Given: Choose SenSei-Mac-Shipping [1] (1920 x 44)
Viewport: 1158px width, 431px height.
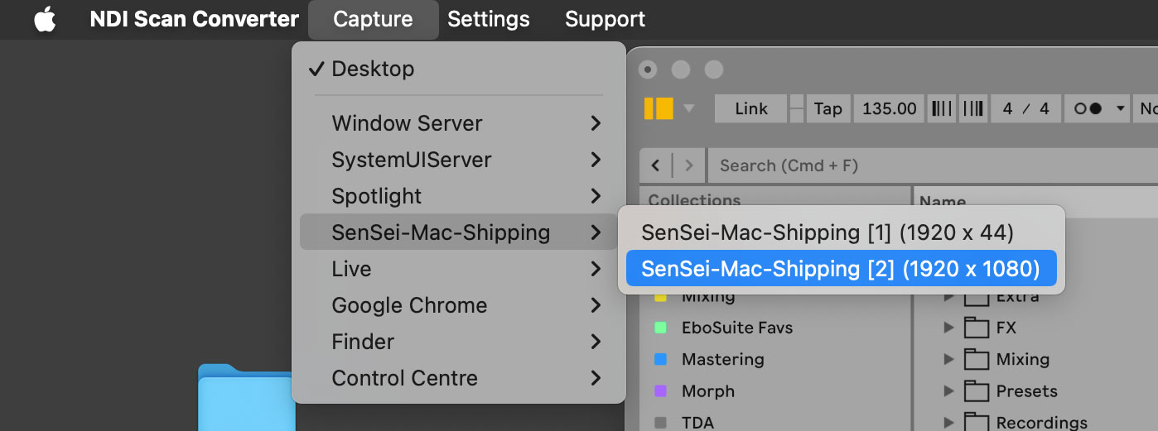Looking at the screenshot, I should (x=827, y=232).
